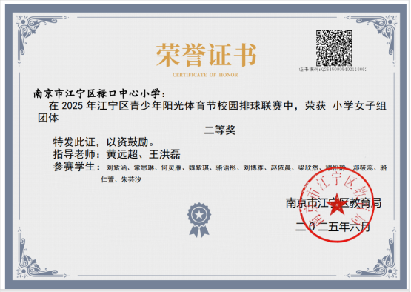Image resolution: width=411 pixels, height=292 pixels.
Task: Click the certificate number under the QR code
Action: 333,70
